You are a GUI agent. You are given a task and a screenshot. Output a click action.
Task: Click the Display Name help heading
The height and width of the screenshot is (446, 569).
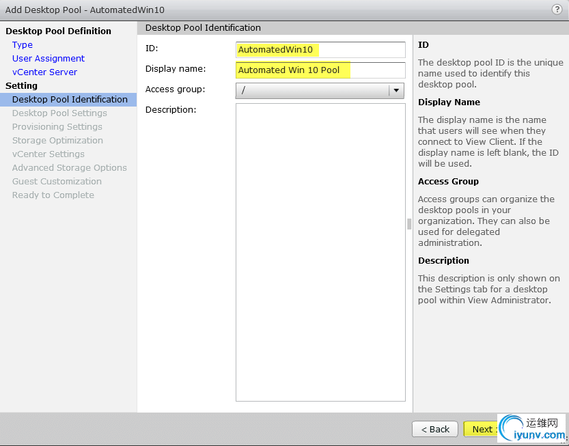pyautogui.click(x=449, y=102)
